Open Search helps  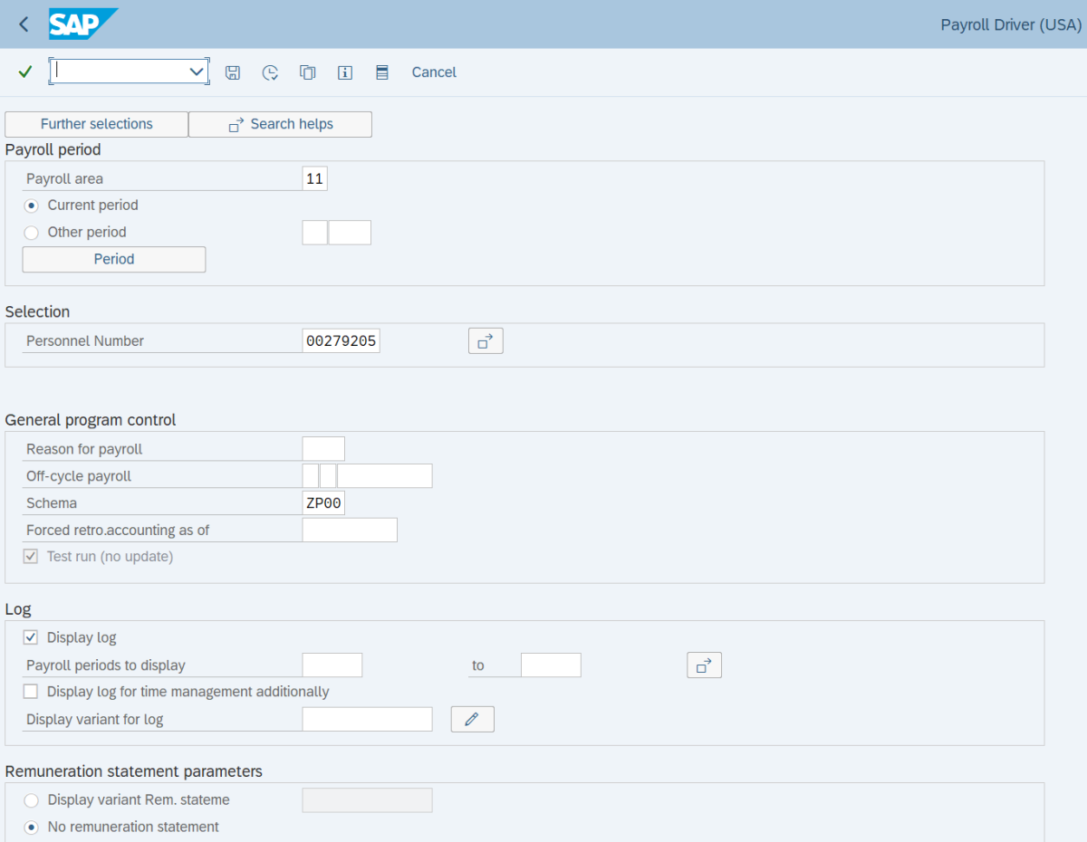[x=280, y=124]
